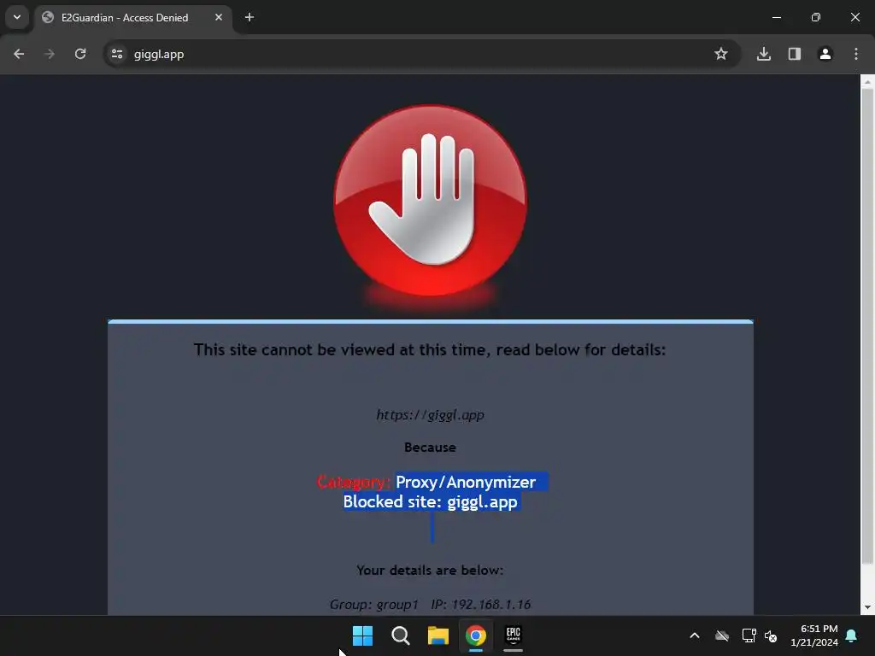Screen dimensions: 875x656
Task: Click the OneDrive cloud tray icon
Action: (x=722, y=635)
